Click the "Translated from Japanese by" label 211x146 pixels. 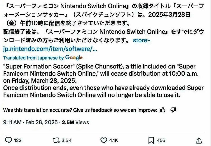[x=33, y=57]
